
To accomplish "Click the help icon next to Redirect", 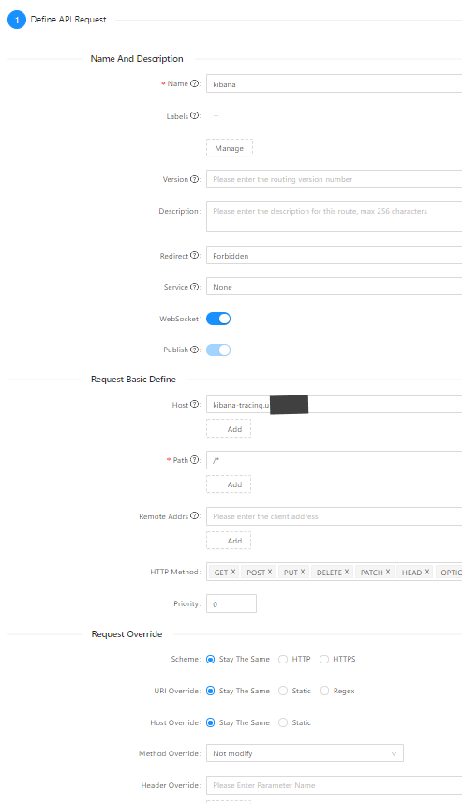I will pyautogui.click(x=194, y=256).
